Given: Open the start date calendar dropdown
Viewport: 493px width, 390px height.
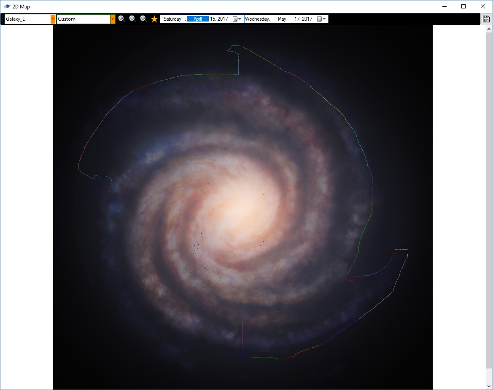Looking at the screenshot, I should 237,19.
